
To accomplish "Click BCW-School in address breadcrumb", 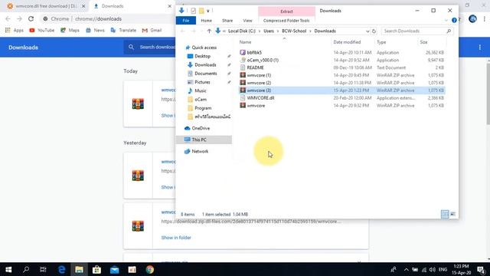I will pyautogui.click(x=294, y=31).
